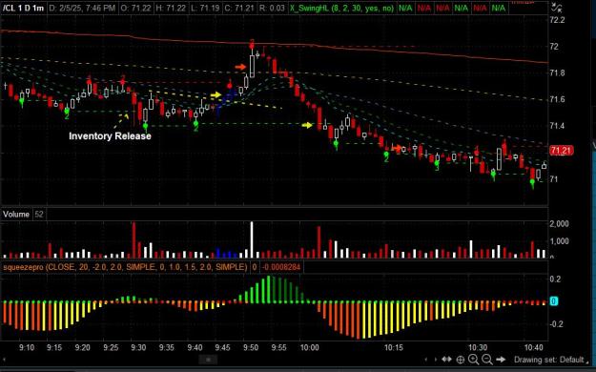Click the Volume value 52
This screenshot has width=596, height=372.
click(39, 215)
